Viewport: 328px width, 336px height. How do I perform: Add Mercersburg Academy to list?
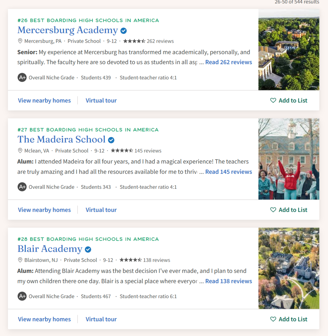tap(289, 100)
